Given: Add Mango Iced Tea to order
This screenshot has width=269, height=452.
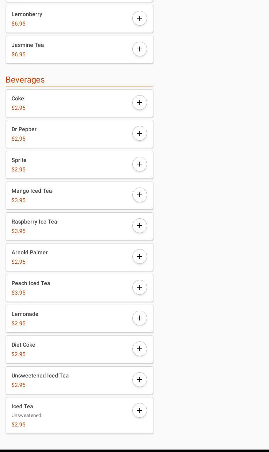Looking at the screenshot, I should click(x=140, y=195).
